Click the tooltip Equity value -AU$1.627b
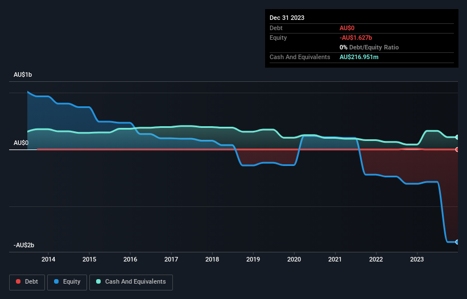 [356, 38]
